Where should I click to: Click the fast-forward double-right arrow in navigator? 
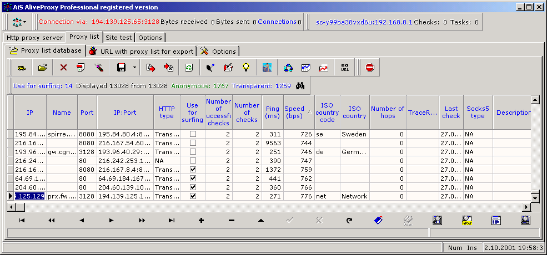tap(142, 220)
